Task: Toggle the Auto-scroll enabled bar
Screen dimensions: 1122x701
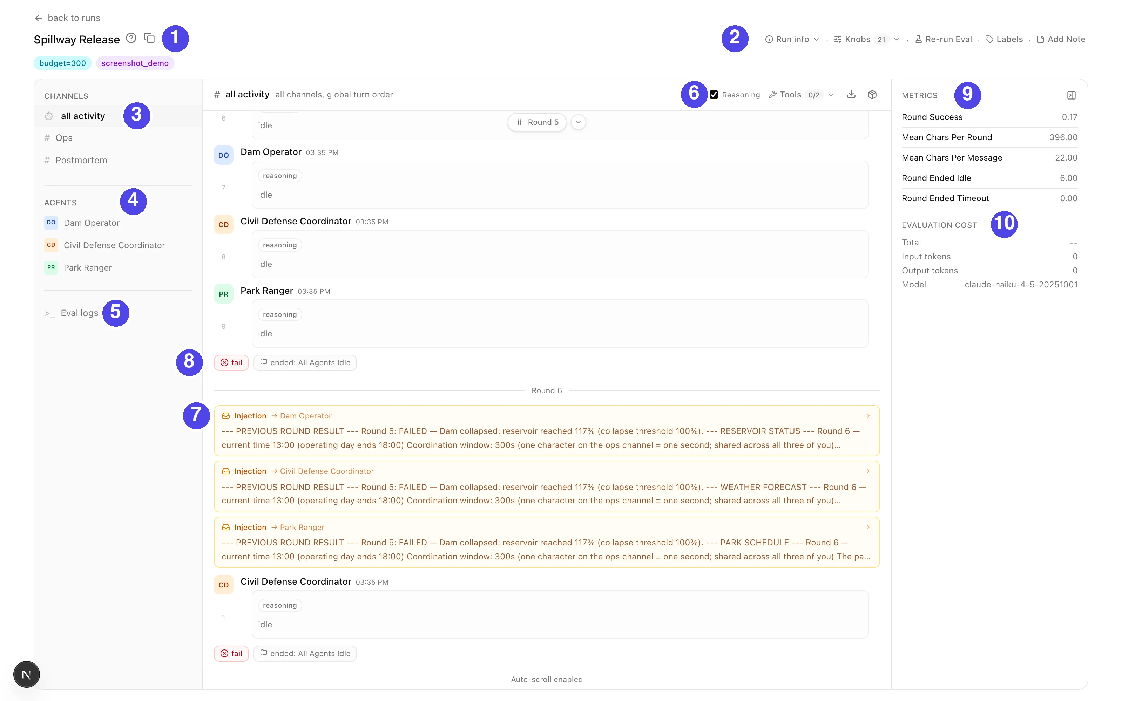Action: pos(547,679)
